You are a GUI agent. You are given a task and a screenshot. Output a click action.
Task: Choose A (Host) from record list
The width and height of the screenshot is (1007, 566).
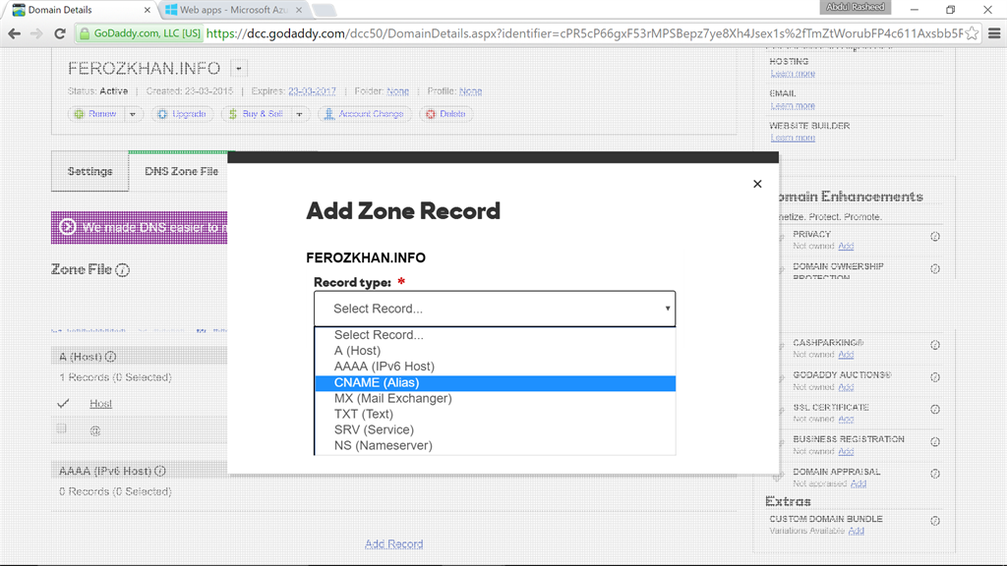coord(495,351)
